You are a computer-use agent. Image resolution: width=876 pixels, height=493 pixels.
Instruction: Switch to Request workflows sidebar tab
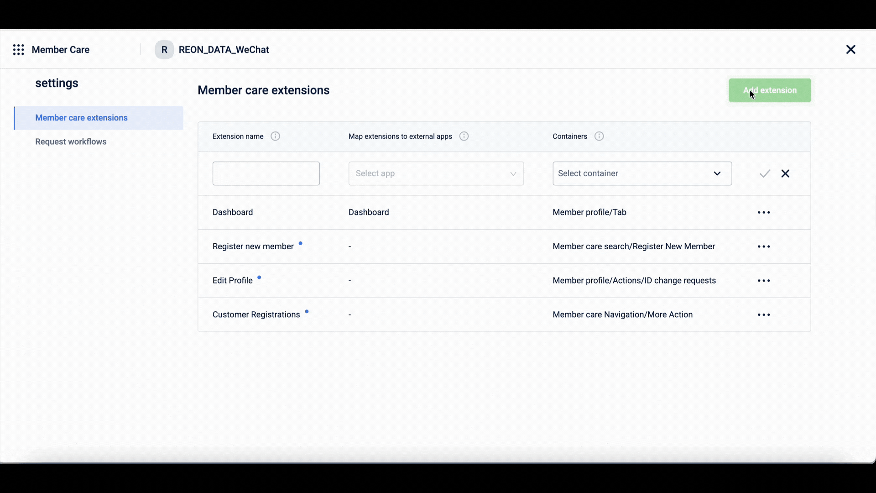pos(71,142)
